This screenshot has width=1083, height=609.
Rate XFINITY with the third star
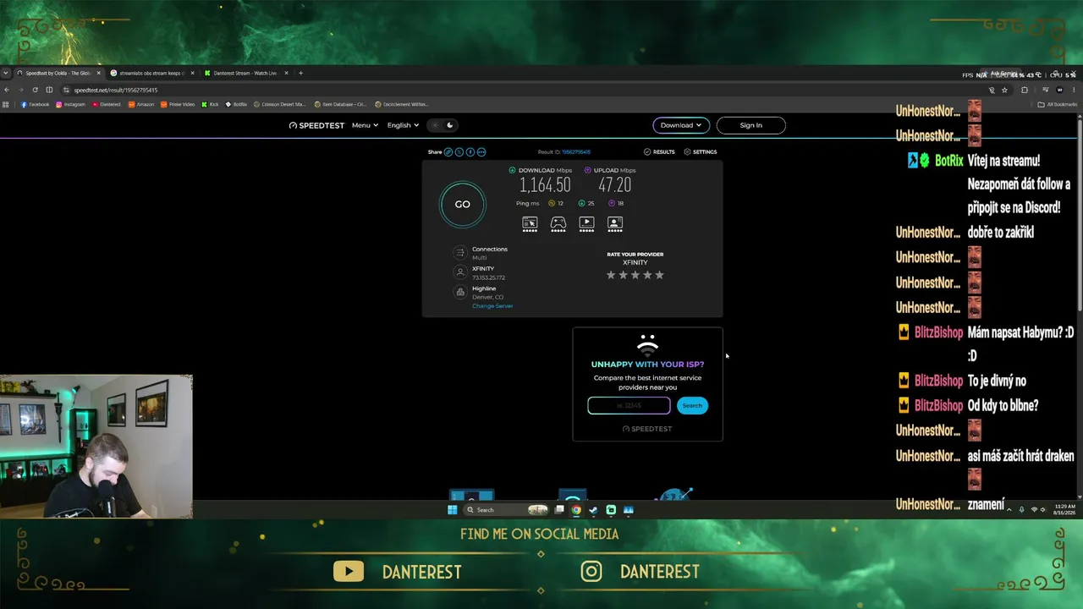(635, 275)
